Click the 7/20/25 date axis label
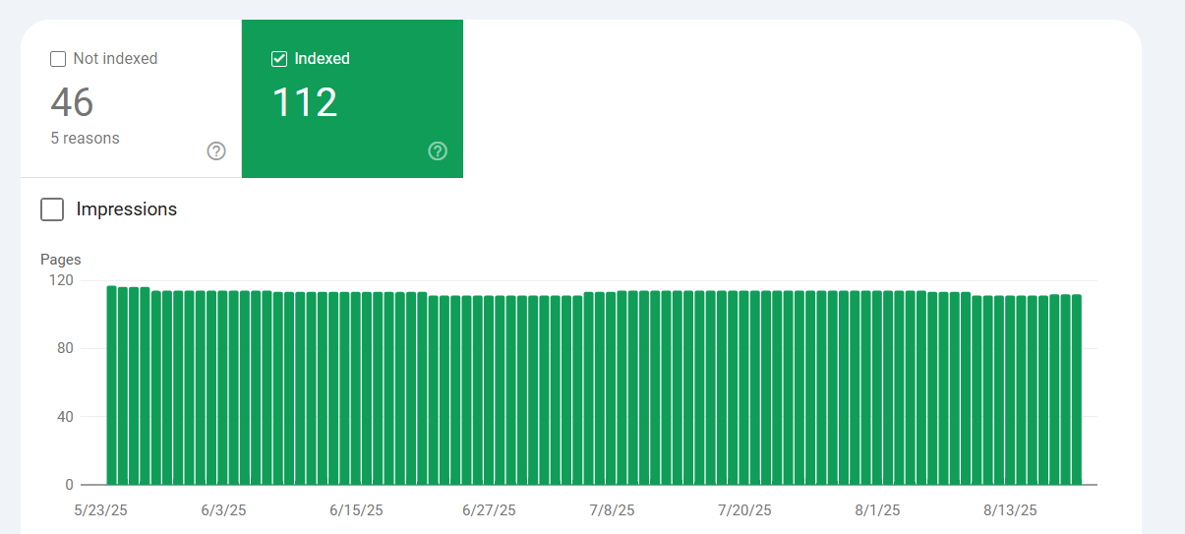Viewport: 1185px width, 534px height. click(745, 510)
